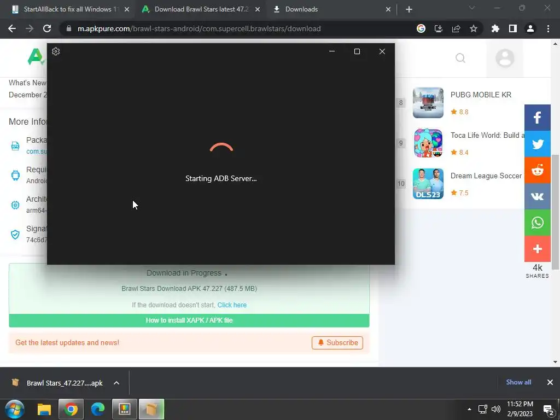Open Chrome three-dot menu
Viewport: 560px width, 420px height.
point(548,28)
